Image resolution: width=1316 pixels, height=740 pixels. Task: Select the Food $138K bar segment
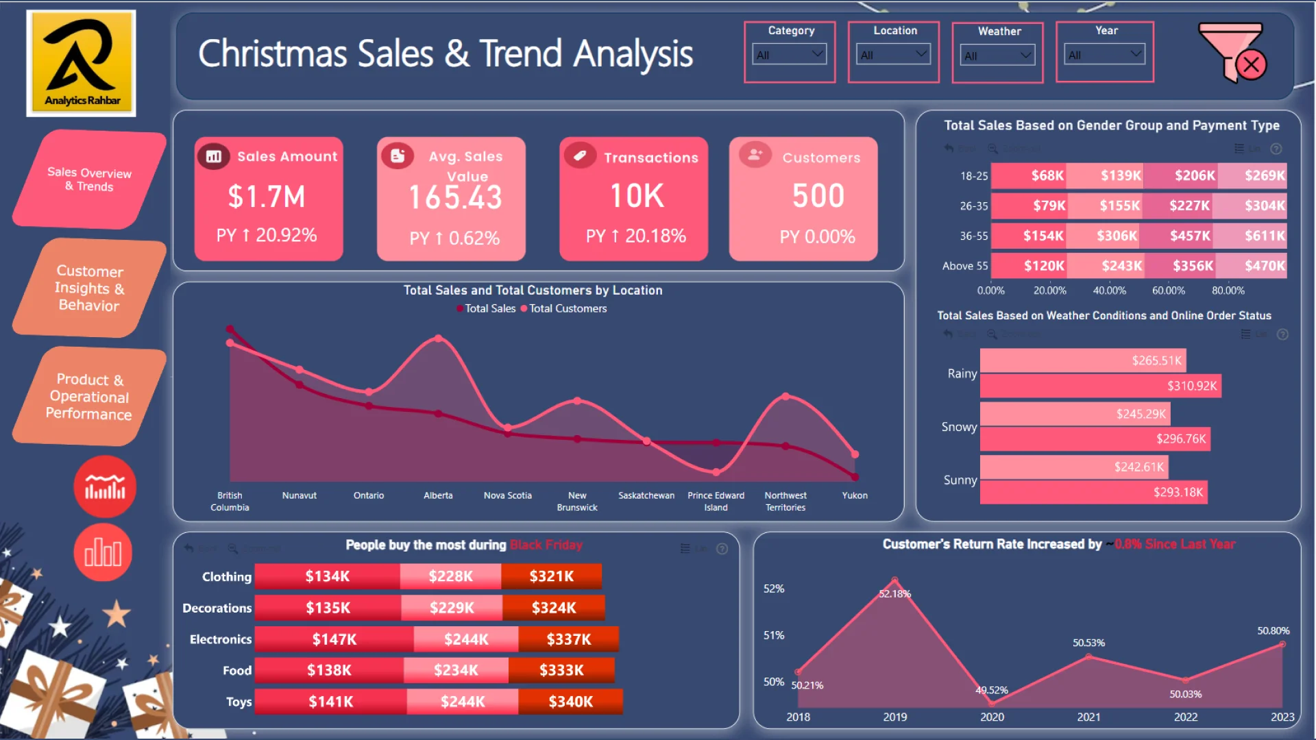click(329, 670)
